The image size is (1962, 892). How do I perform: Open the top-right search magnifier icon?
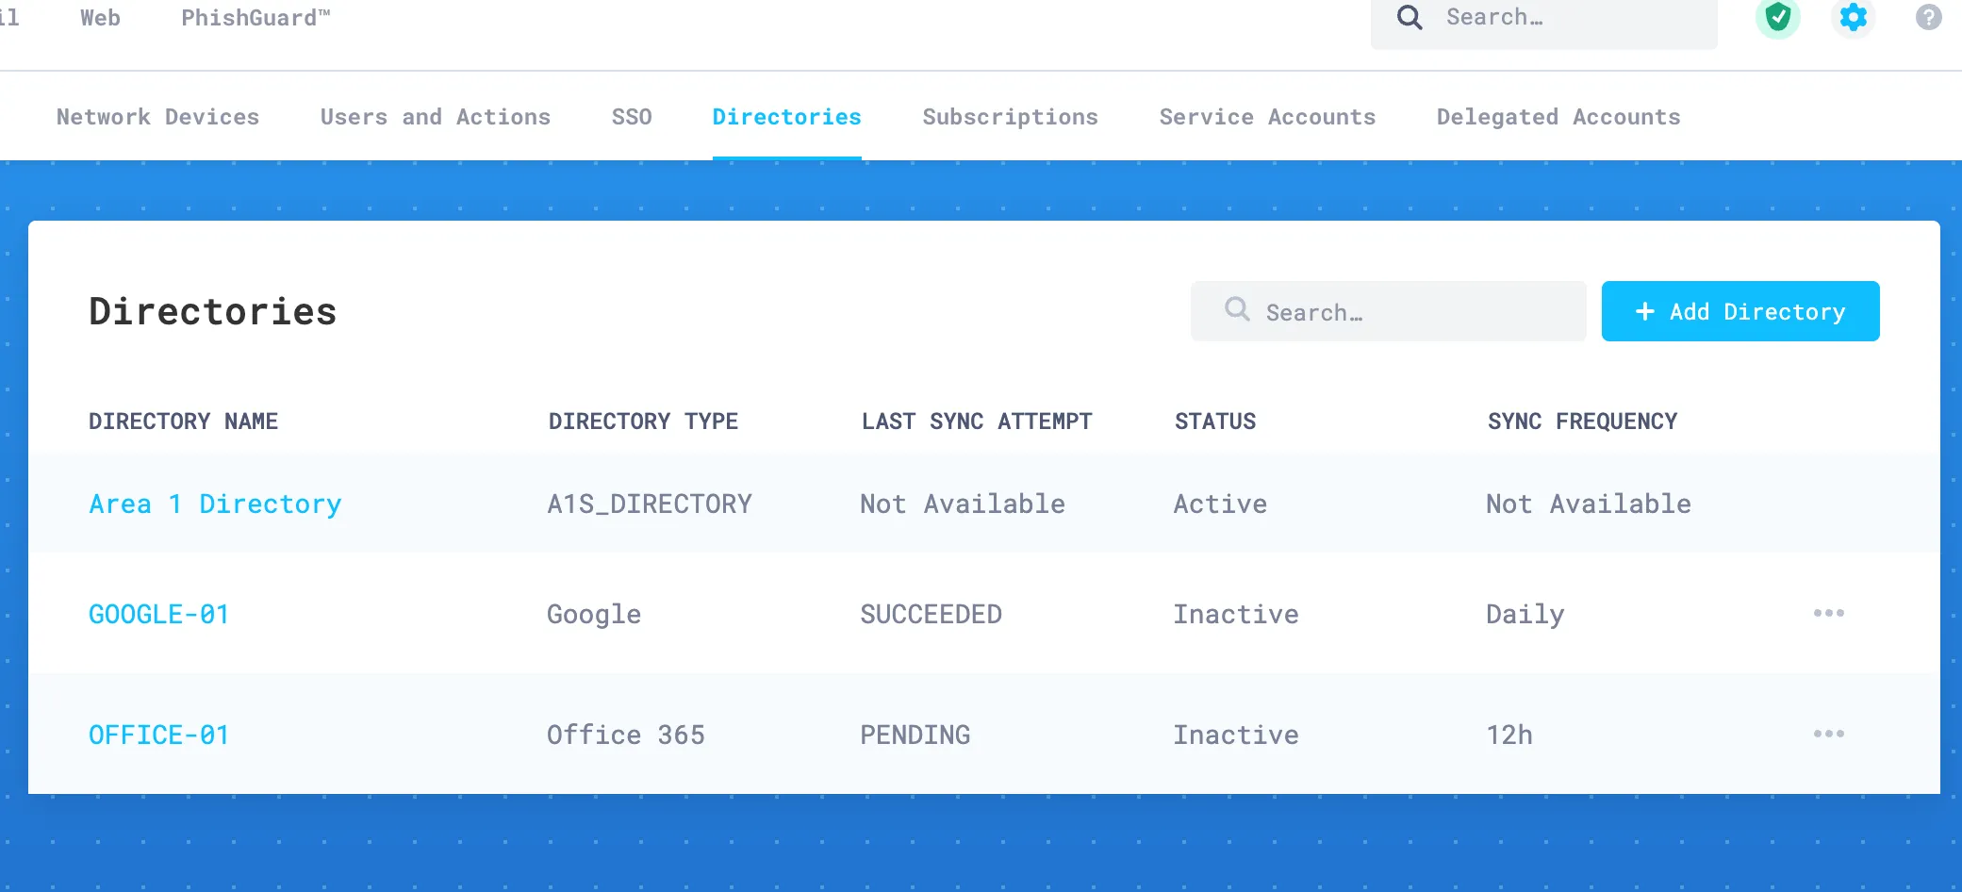coord(1409,17)
